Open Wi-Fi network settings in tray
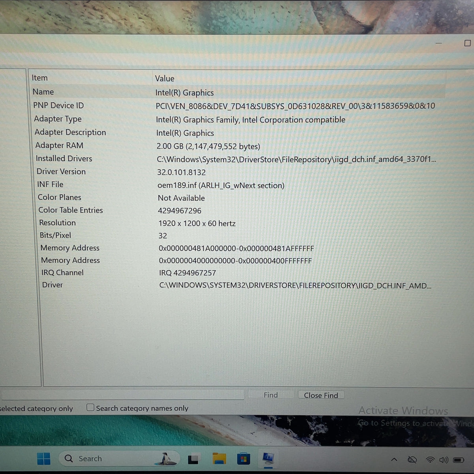Screen dimensions: 474x474 tap(430, 459)
